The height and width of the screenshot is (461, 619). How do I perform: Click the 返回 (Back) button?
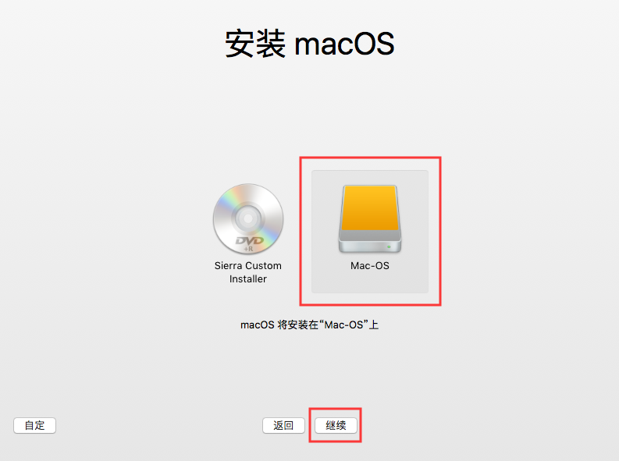(x=283, y=425)
